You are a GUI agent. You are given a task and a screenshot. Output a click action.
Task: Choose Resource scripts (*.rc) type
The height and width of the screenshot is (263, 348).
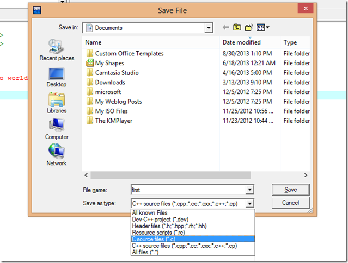(193, 233)
